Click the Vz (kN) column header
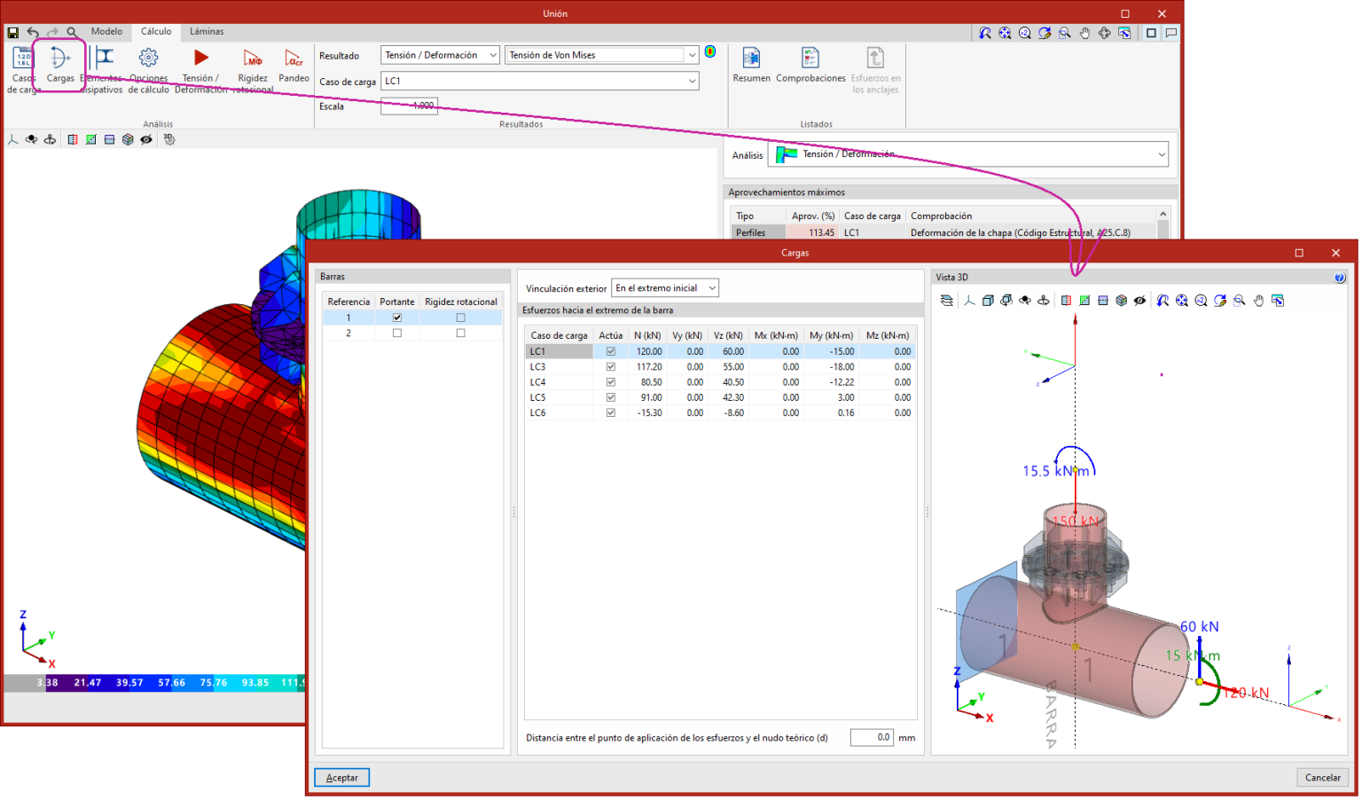The image size is (1362, 800). coord(727,335)
